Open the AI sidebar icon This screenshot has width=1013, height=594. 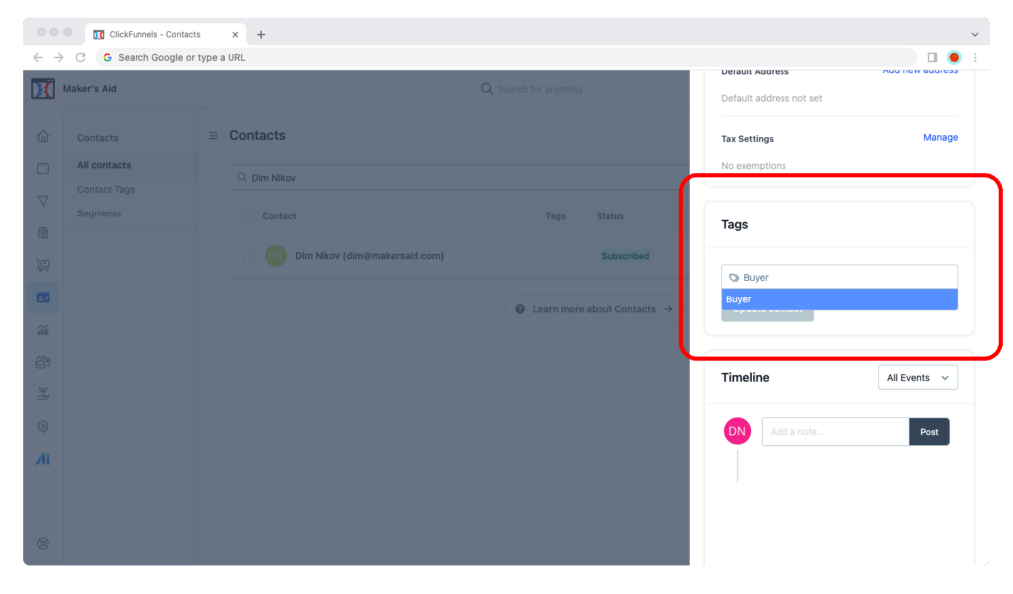point(44,459)
